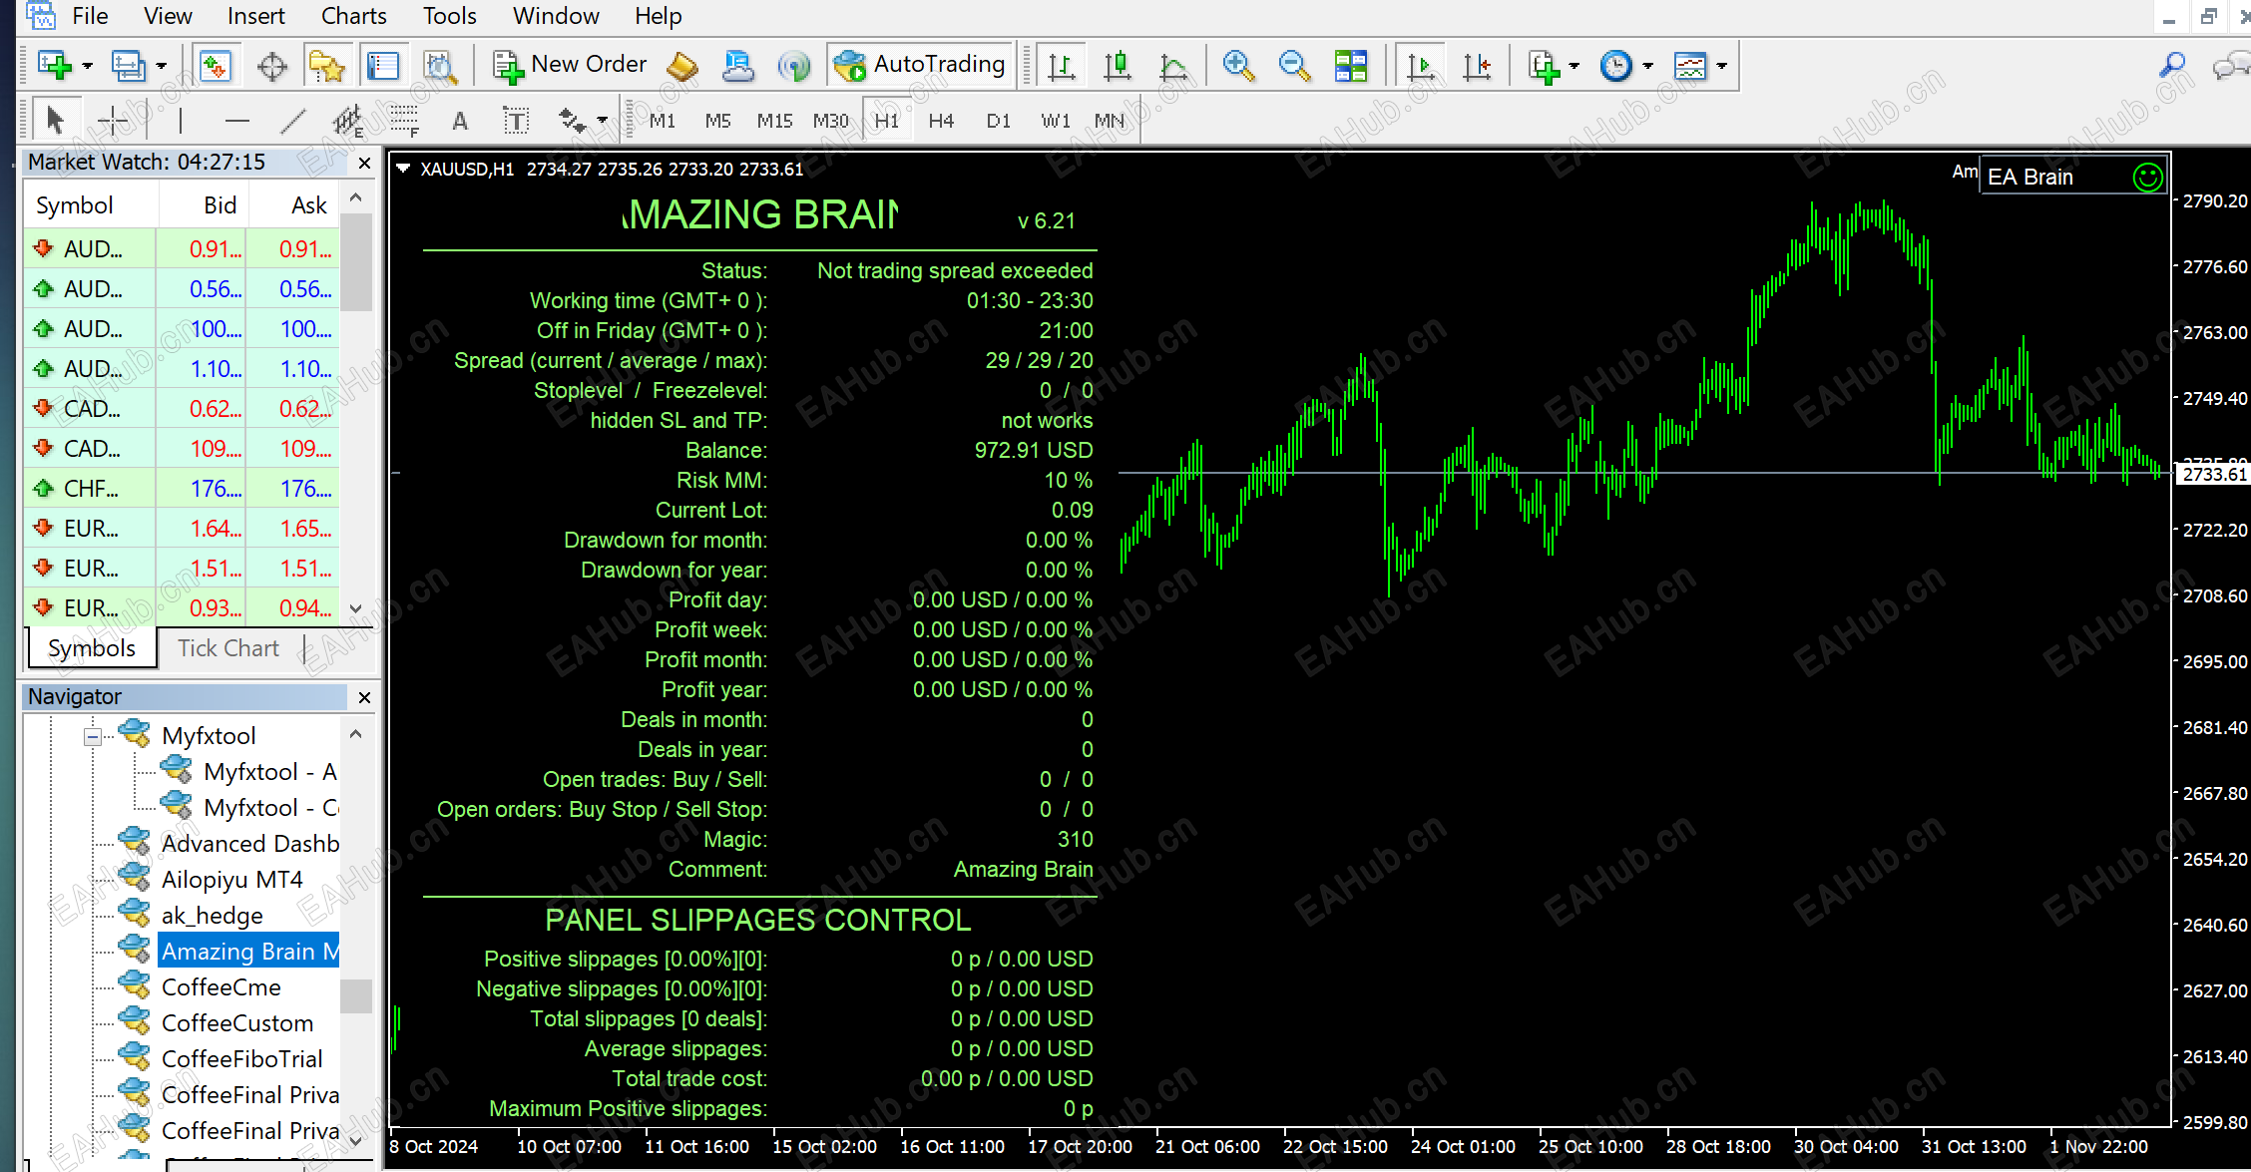The image size is (2251, 1172).
Task: Open the Tools menu
Action: [449, 16]
